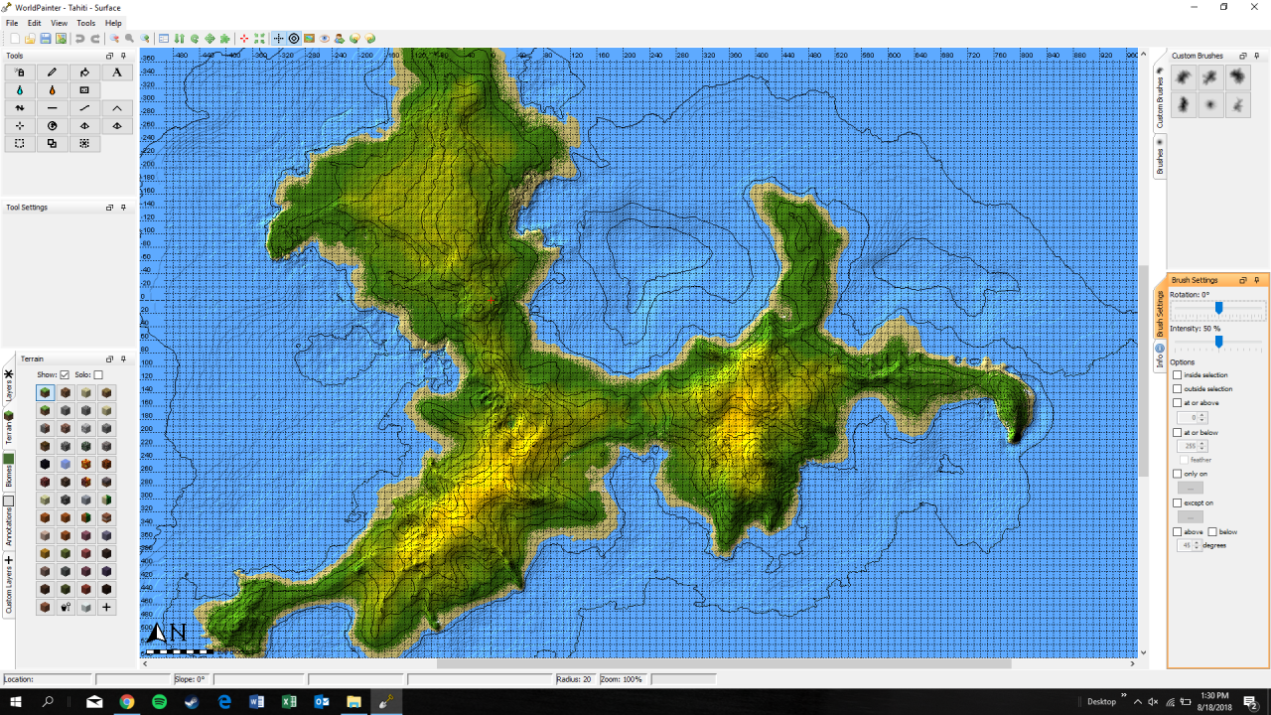The height and width of the screenshot is (715, 1271).
Task: Select the Lava flood tool
Action: (52, 89)
